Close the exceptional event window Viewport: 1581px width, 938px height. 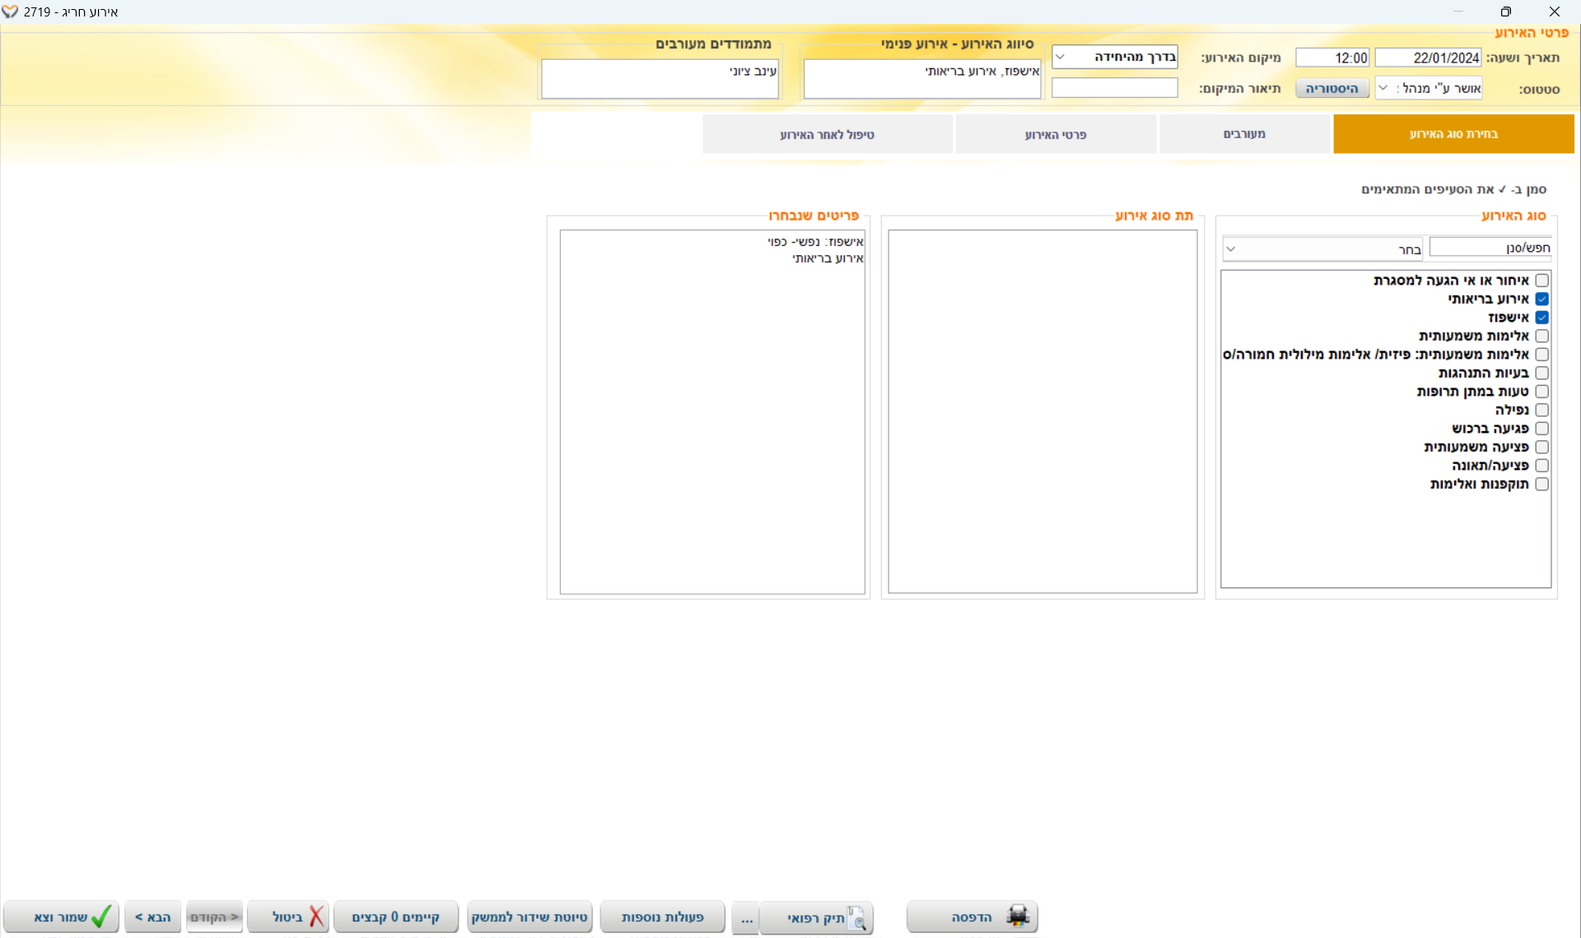(x=1554, y=12)
